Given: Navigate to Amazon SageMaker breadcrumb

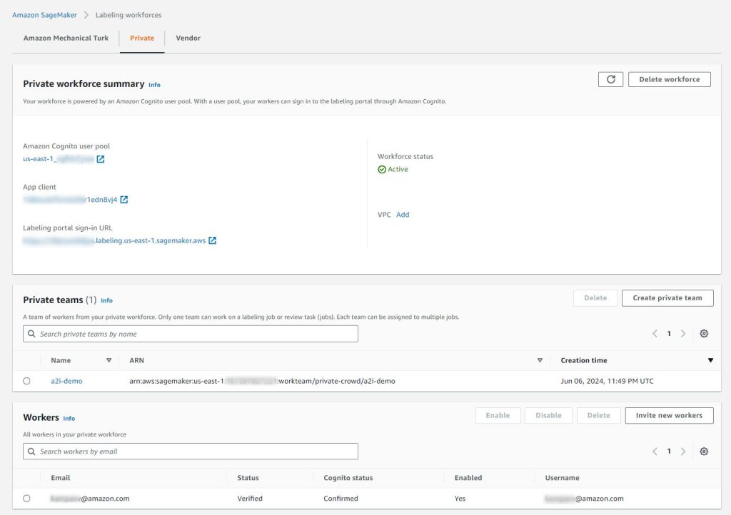Looking at the screenshot, I should click(45, 15).
